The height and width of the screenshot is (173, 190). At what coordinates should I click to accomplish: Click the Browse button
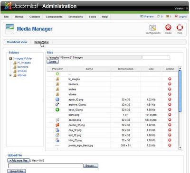pos(91,166)
